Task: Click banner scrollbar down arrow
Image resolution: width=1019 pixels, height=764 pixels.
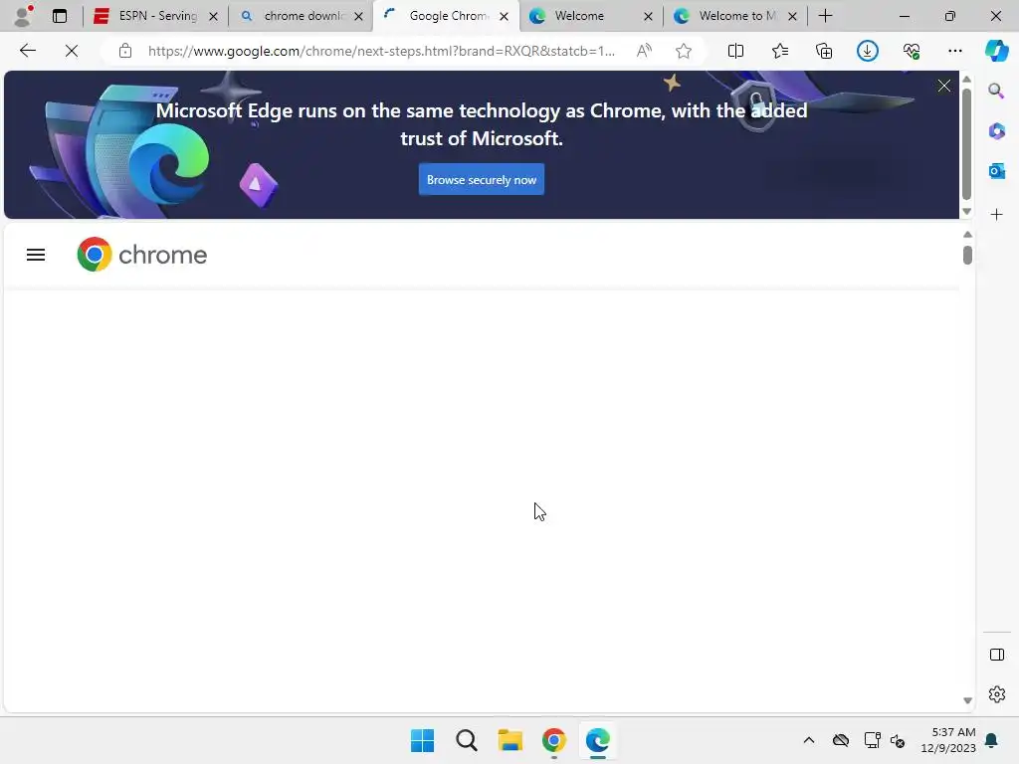Action: click(x=967, y=212)
